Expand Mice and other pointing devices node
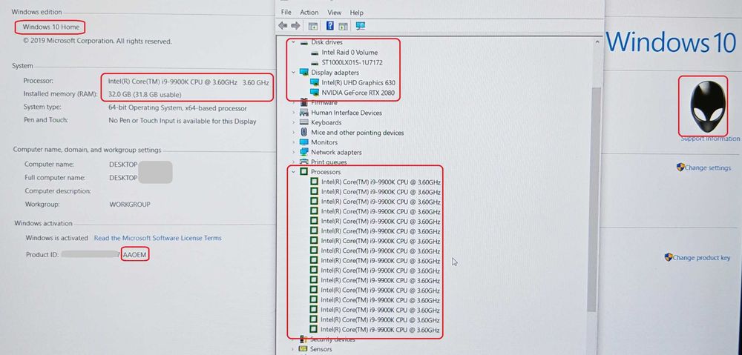The image size is (742, 355). 293,133
